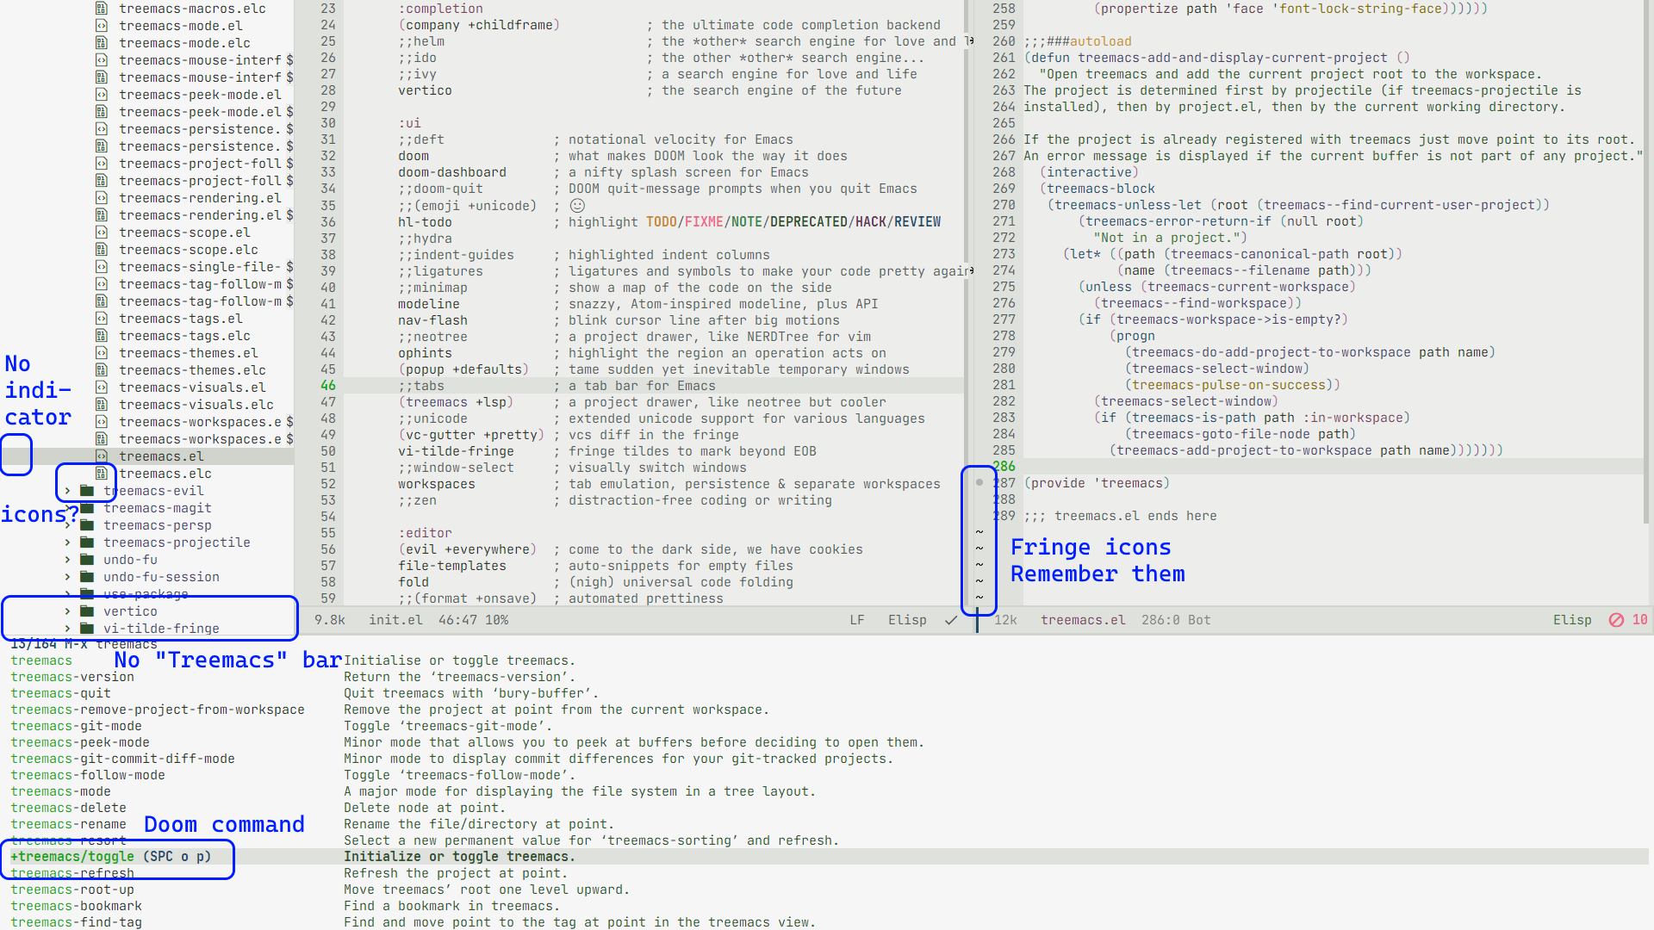Click the LF line-ending indicator in the modeline
Viewport: 1654px width, 930px height.
(857, 619)
